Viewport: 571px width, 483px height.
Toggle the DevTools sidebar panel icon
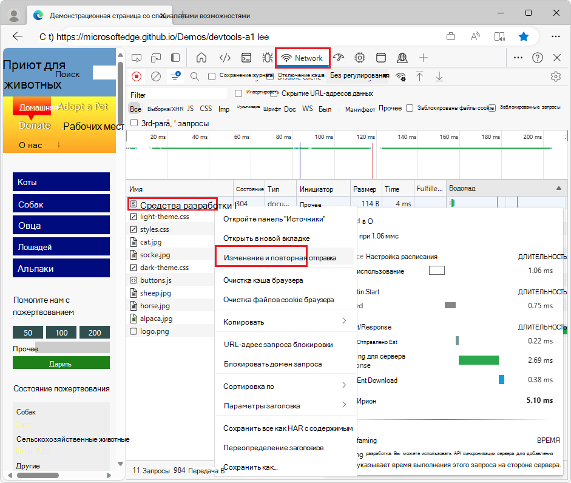[x=175, y=58]
